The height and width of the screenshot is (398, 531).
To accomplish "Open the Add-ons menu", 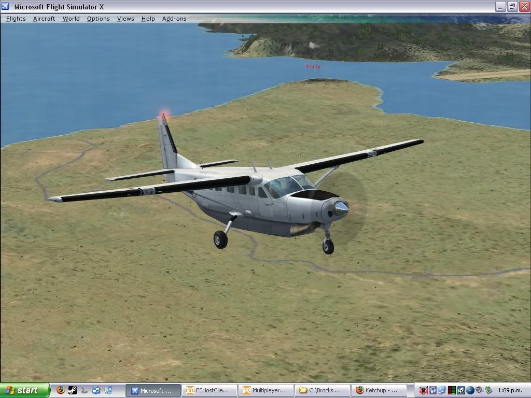I will (x=174, y=19).
